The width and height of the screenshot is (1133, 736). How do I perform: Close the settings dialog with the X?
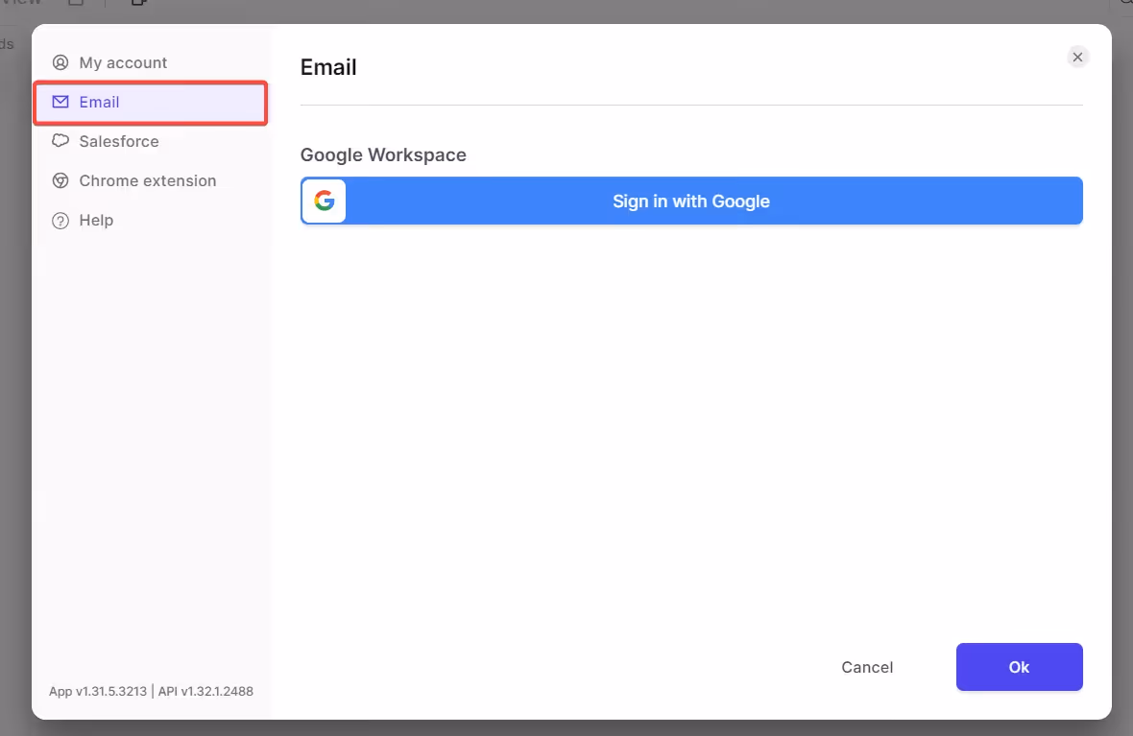pyautogui.click(x=1077, y=57)
